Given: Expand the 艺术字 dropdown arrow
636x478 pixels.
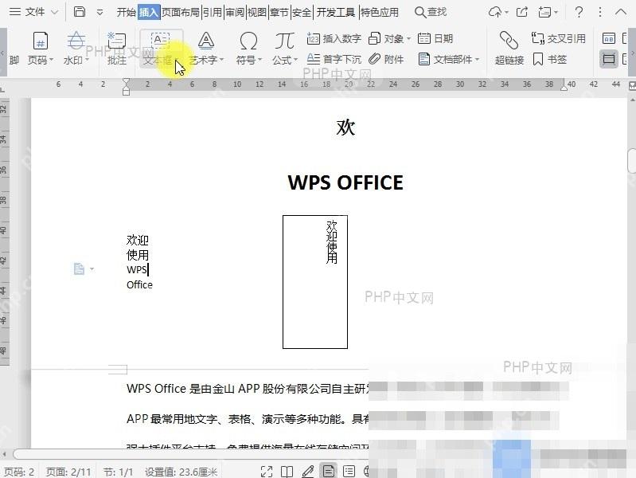Looking at the screenshot, I should [x=222, y=60].
